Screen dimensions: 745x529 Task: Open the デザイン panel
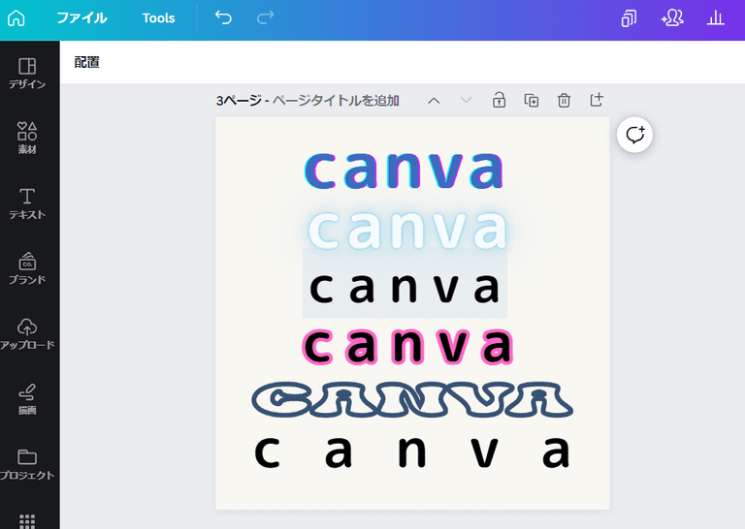(27, 74)
